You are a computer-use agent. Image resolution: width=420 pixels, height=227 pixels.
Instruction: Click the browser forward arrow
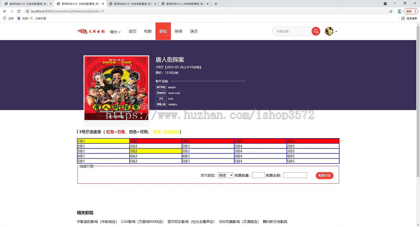click(12, 11)
